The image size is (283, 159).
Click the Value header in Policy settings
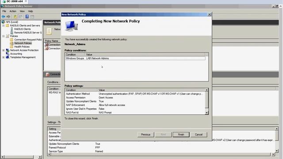(x=151, y=90)
